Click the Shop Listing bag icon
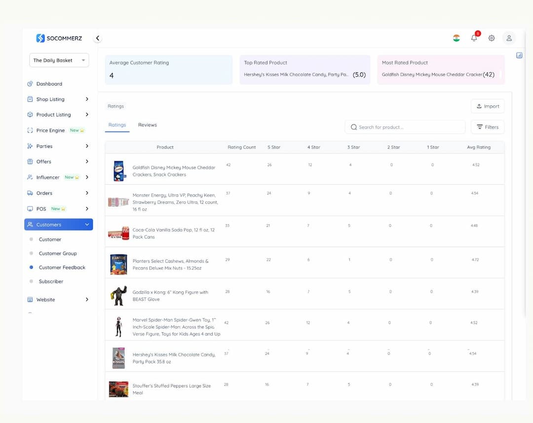This screenshot has height=423, width=533. point(30,99)
